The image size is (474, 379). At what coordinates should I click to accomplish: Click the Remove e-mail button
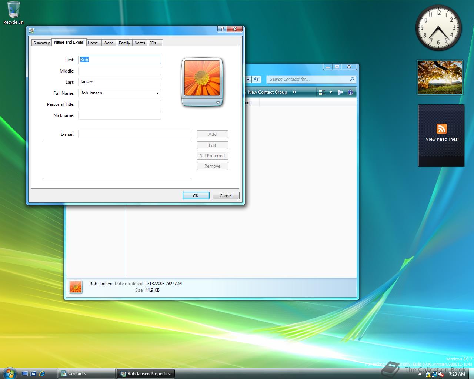[213, 166]
